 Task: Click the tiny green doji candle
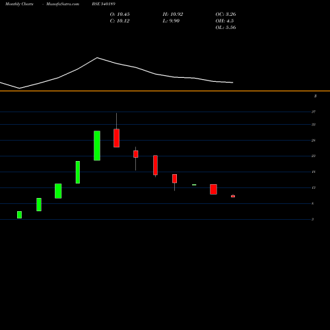pyautogui.click(x=194, y=185)
